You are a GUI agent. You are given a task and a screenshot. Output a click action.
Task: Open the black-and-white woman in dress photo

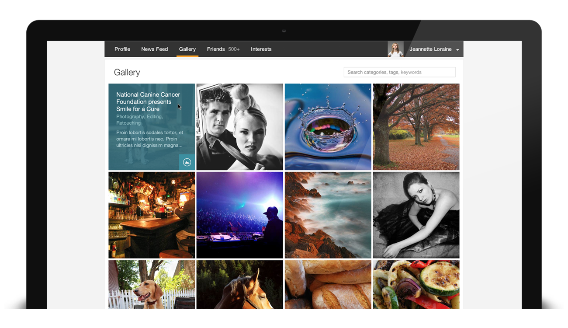416,215
